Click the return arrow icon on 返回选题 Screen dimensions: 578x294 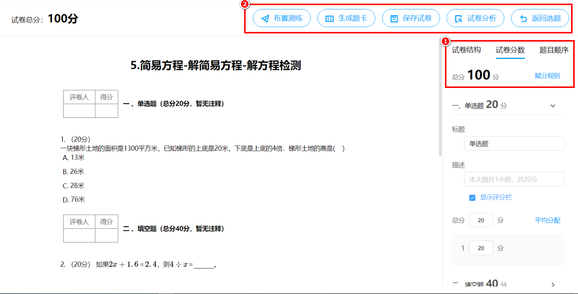523,19
